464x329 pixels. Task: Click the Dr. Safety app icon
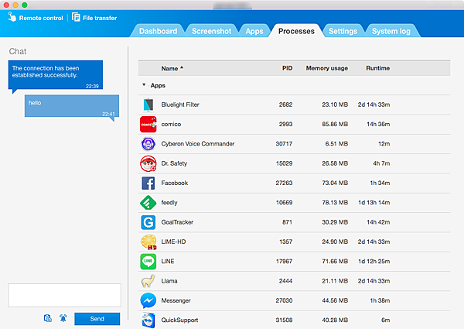[148, 163]
